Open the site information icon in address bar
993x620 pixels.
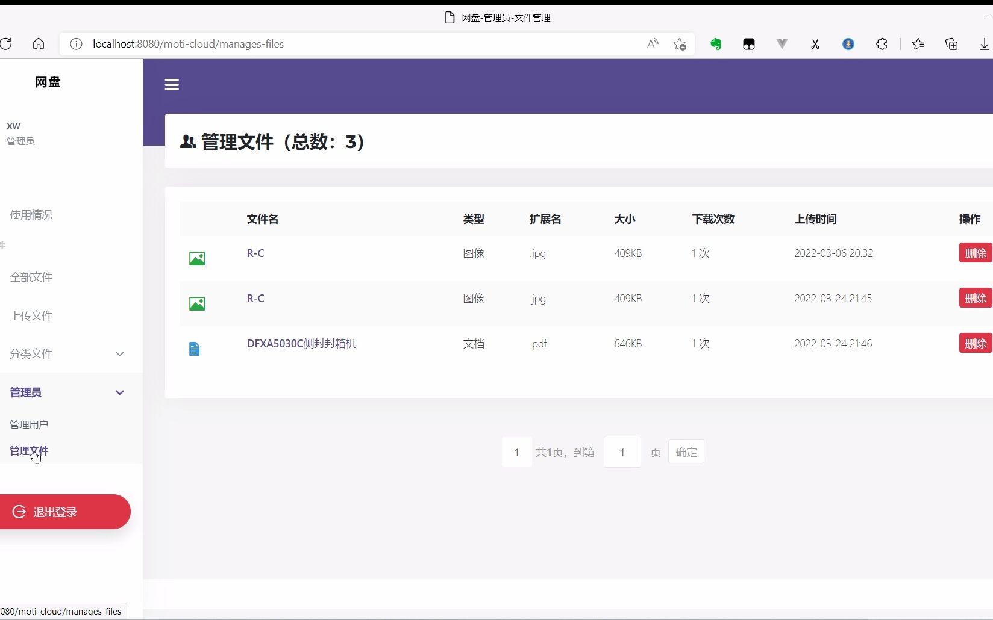coord(76,44)
